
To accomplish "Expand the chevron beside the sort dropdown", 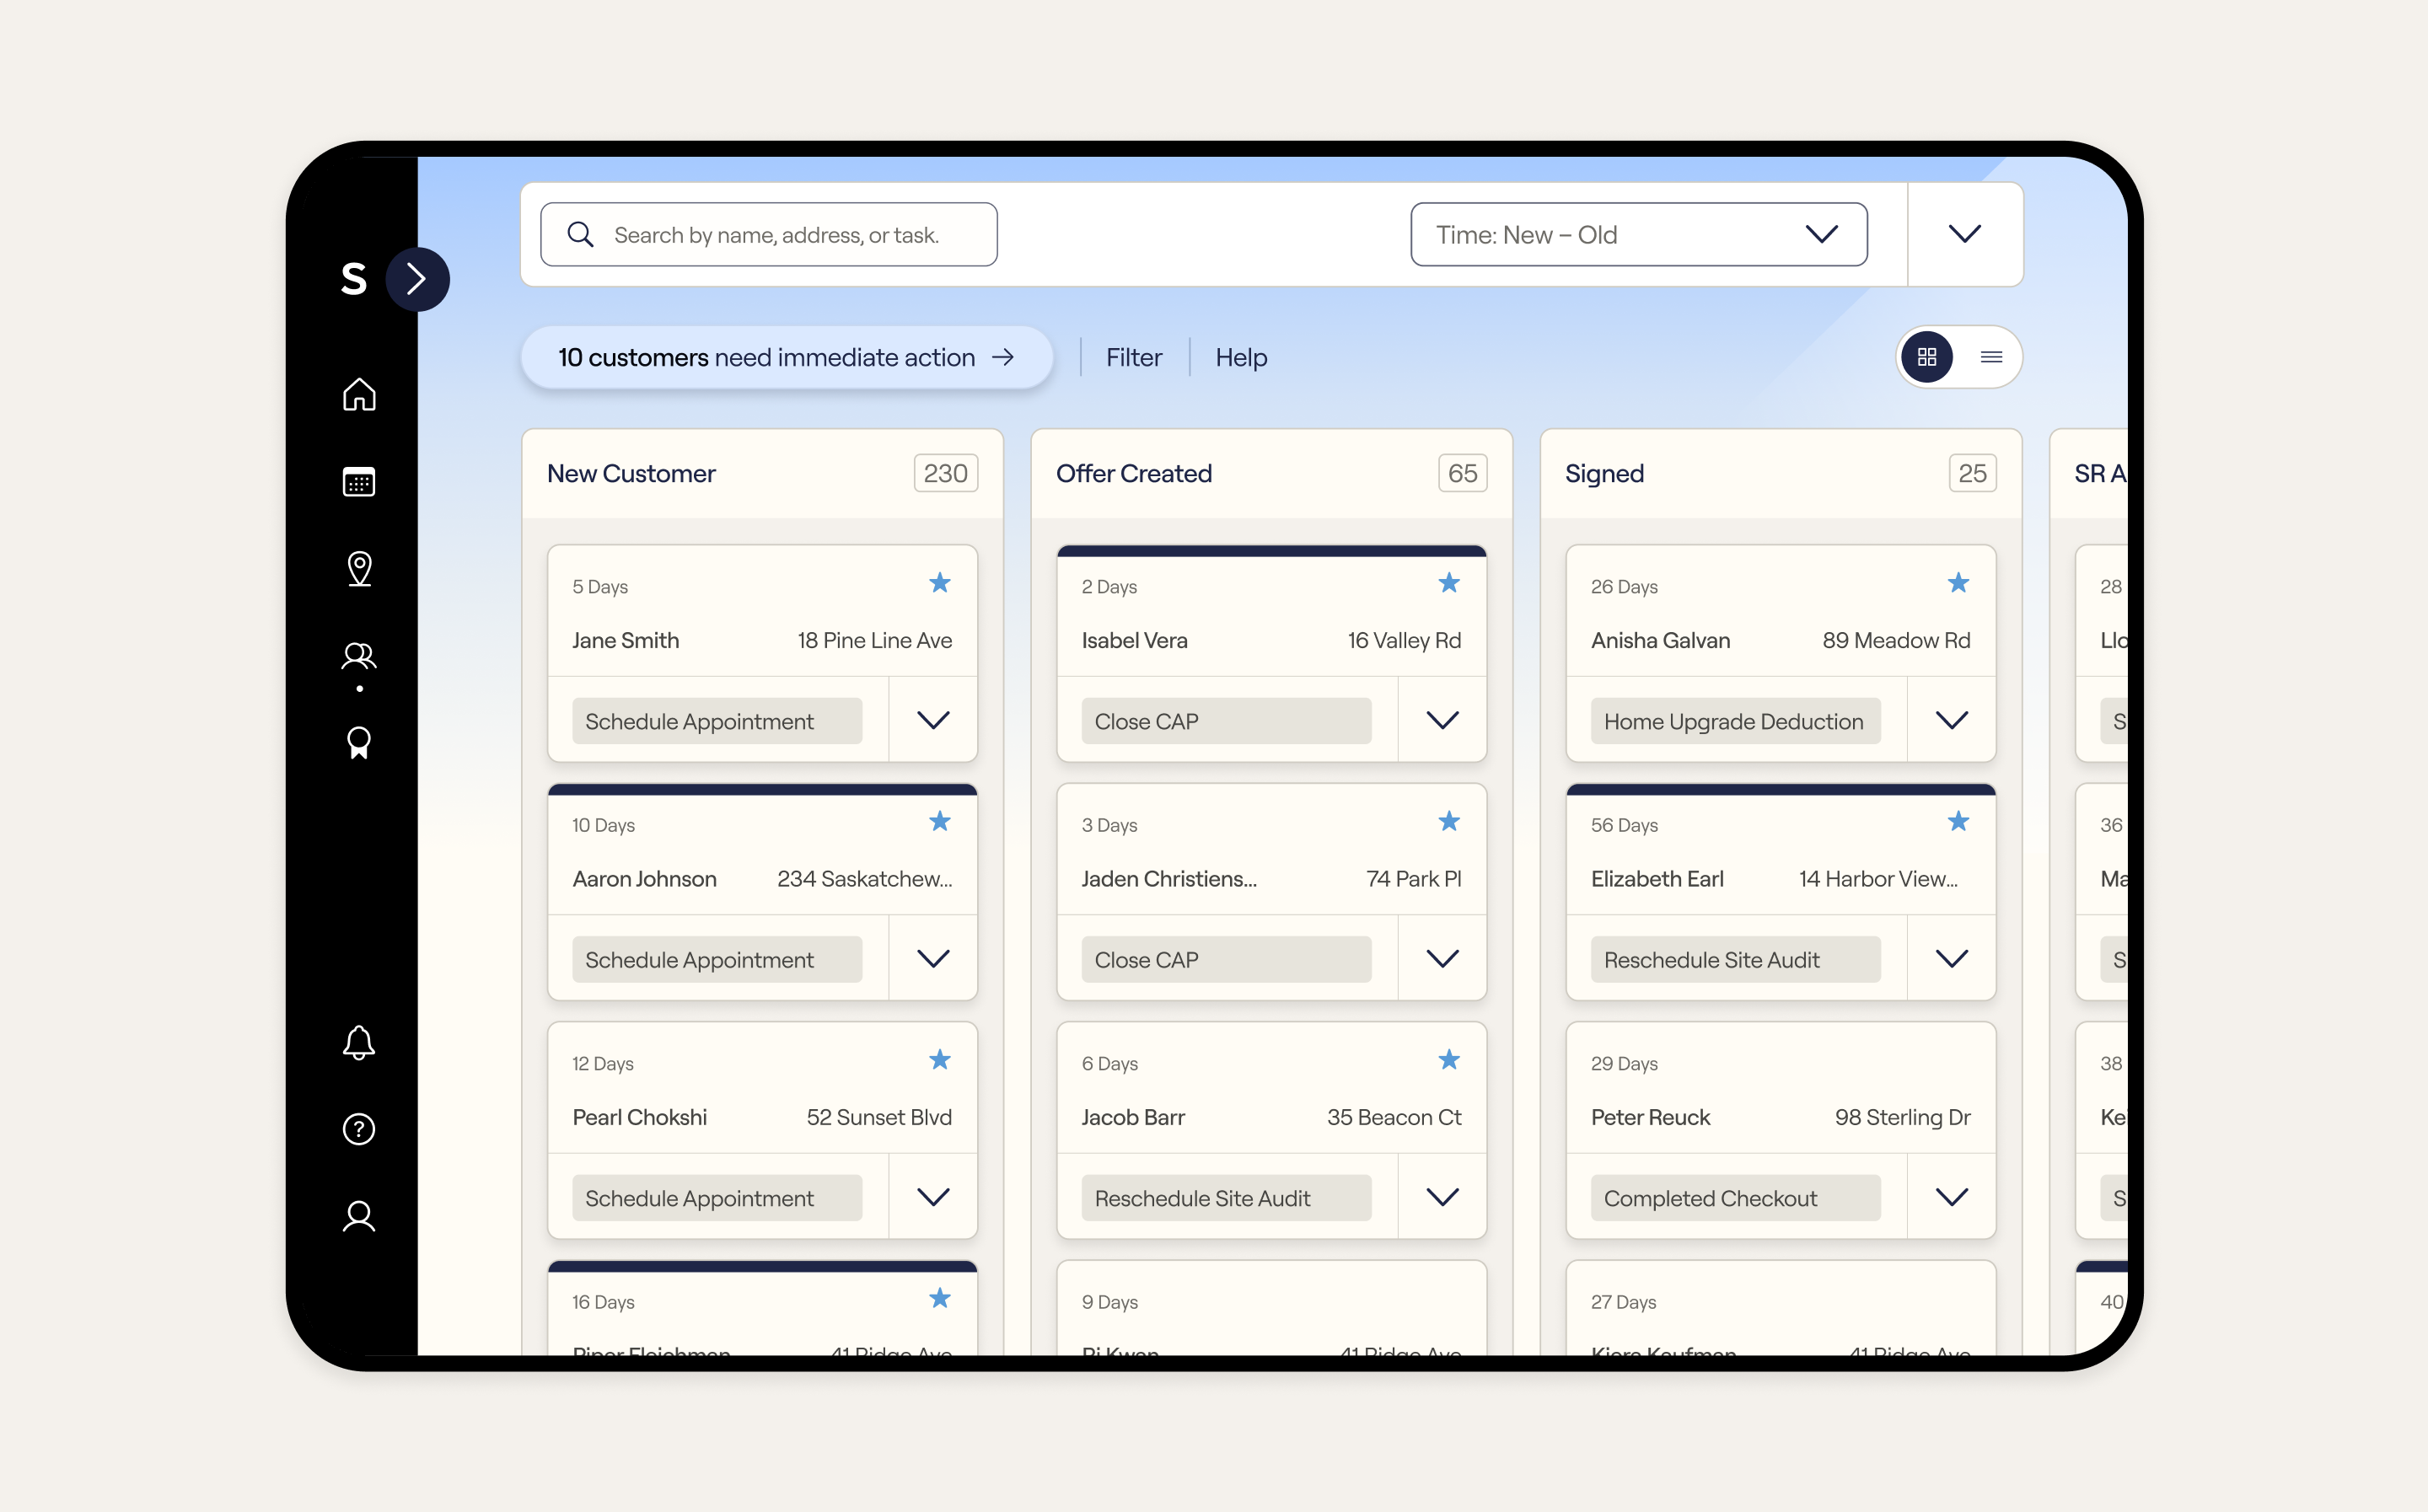I will pos(1965,235).
